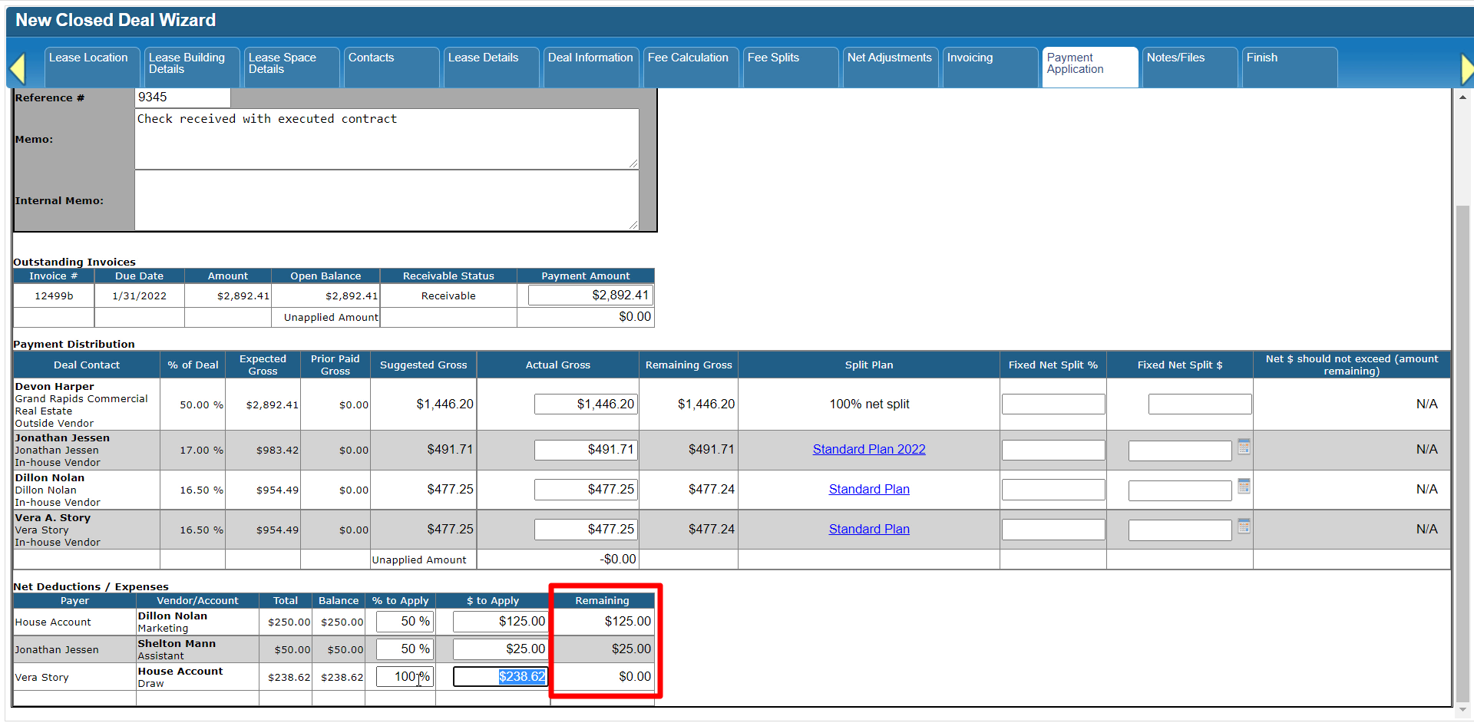
Task: Click the vertical scrollbar down arrow
Action: (x=1462, y=710)
